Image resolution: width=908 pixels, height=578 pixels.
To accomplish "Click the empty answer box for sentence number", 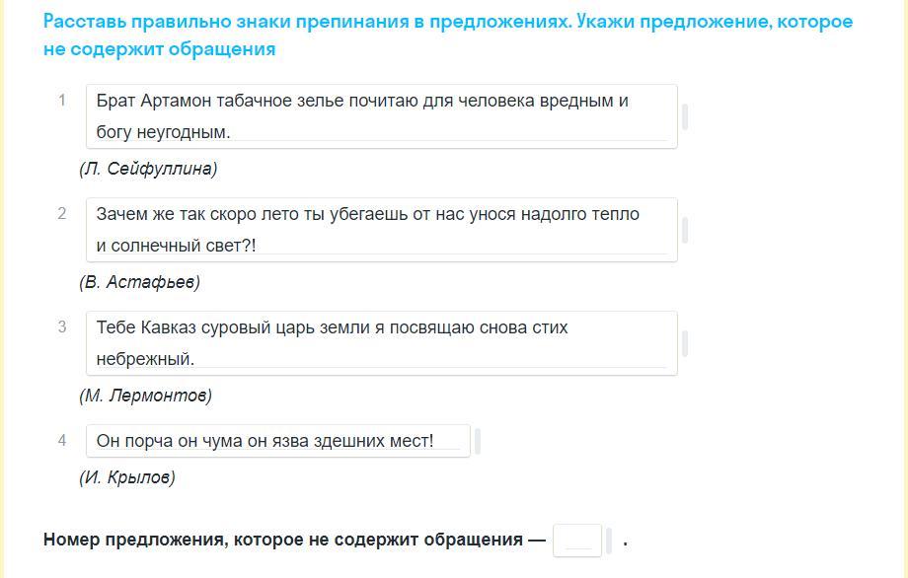I will (577, 541).
